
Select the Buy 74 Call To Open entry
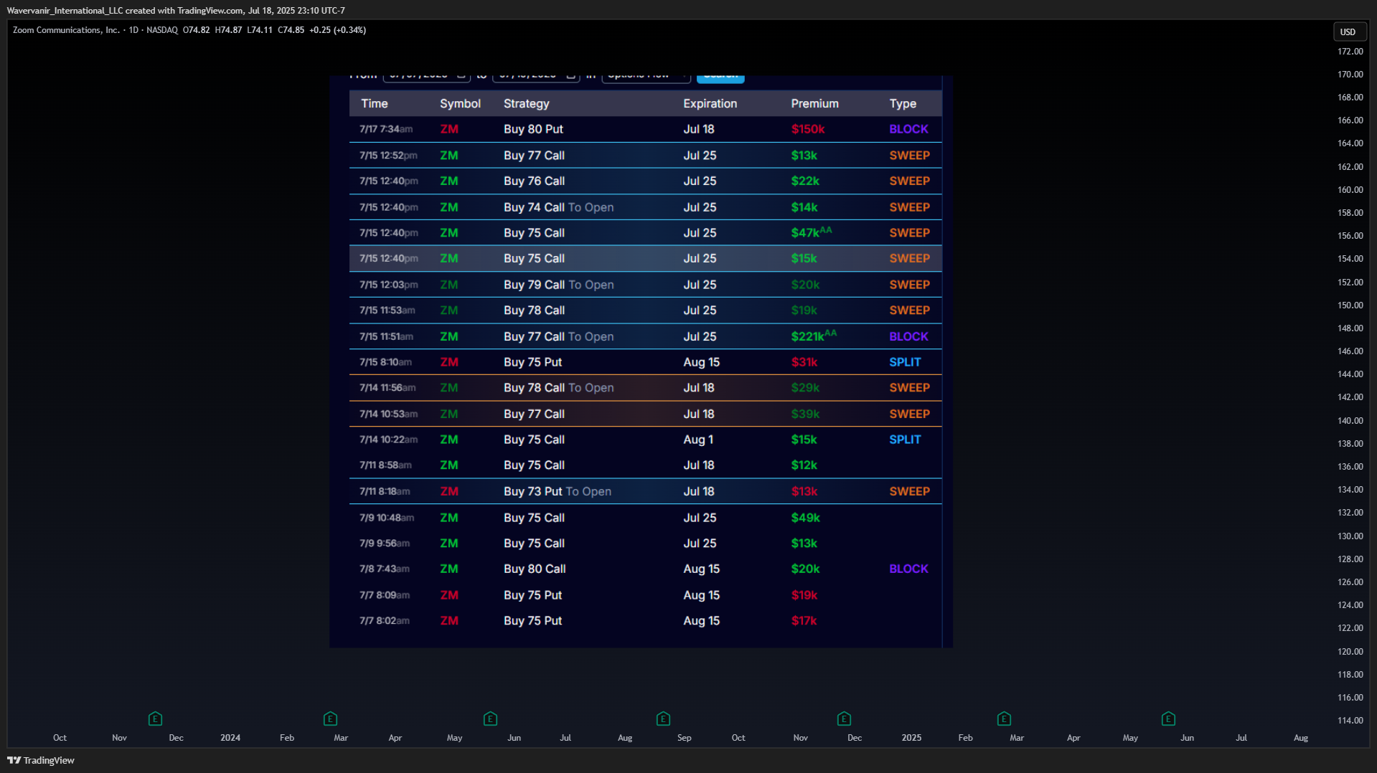pyautogui.click(x=558, y=207)
